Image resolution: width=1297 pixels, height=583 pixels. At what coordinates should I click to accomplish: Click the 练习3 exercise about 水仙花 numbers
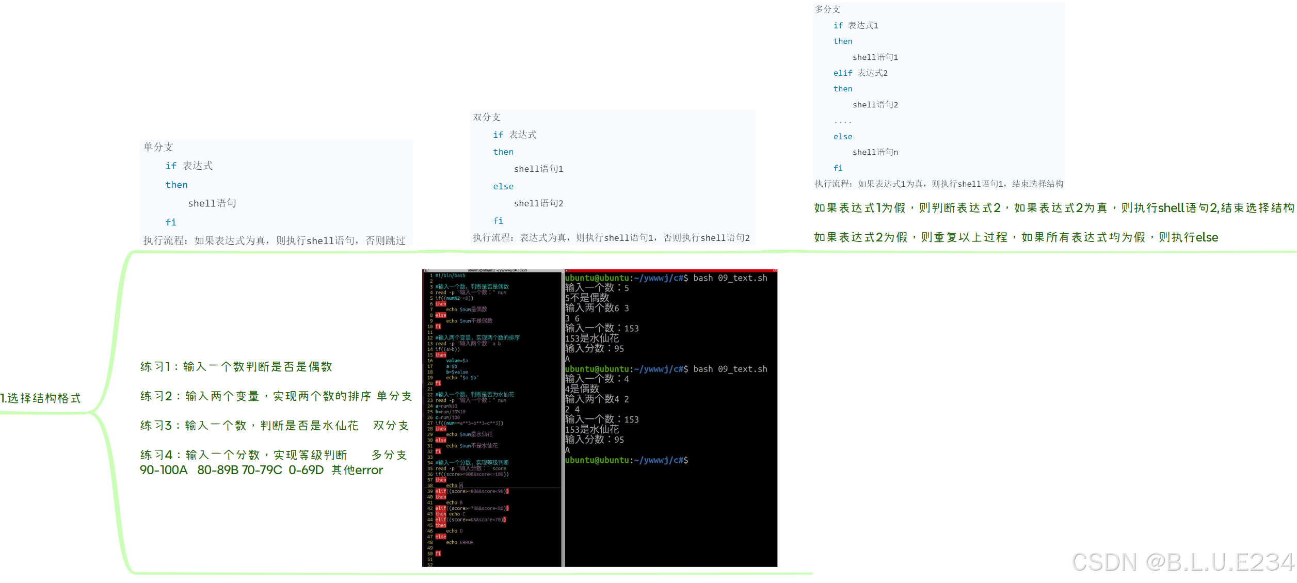click(274, 425)
